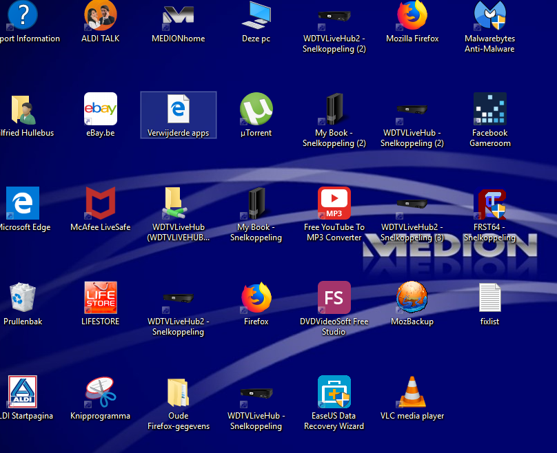Open ALDI Startpagina shortcut
The image size is (557, 453).
click(23, 392)
